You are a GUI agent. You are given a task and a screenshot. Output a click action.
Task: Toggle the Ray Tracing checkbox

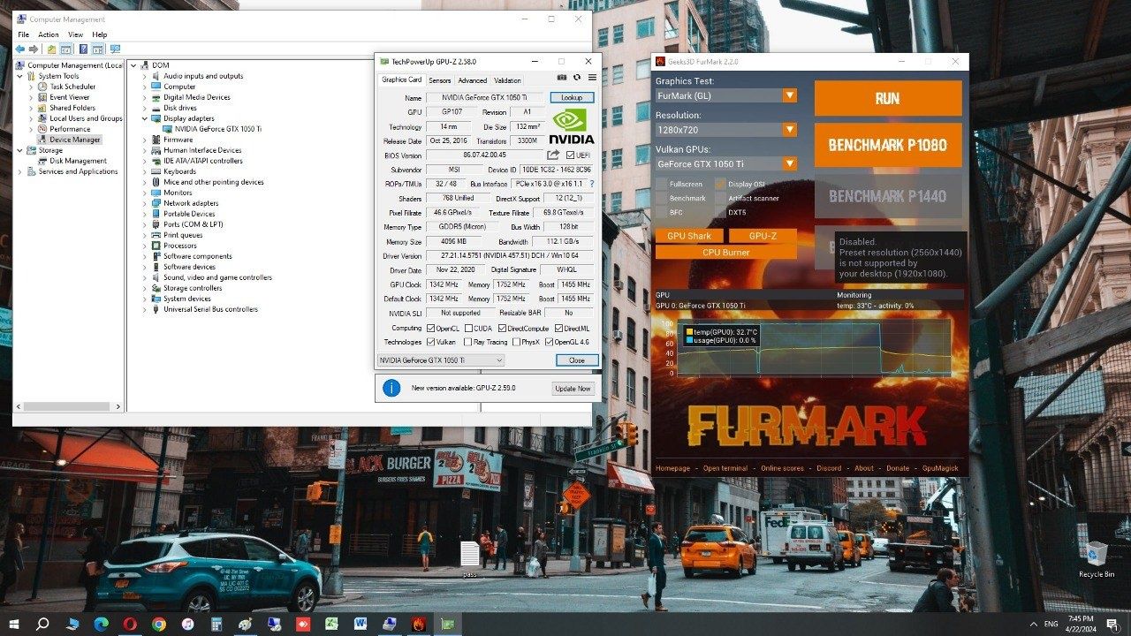click(467, 342)
